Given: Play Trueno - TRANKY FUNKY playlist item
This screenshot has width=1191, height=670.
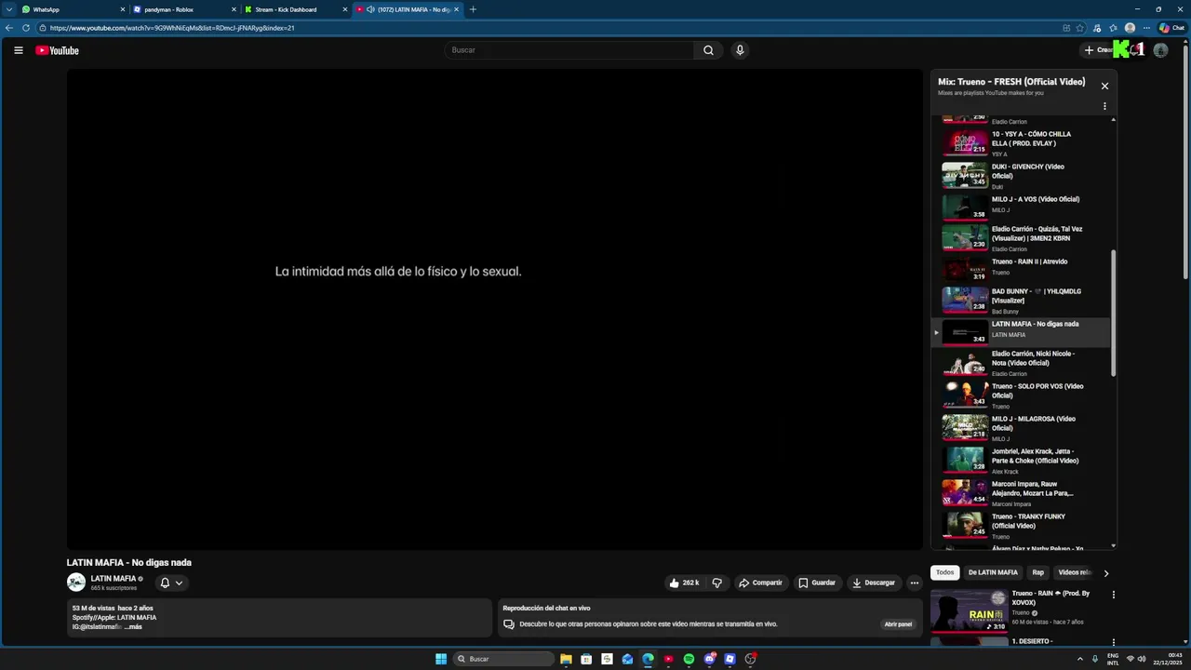Looking at the screenshot, I should tap(1021, 526).
